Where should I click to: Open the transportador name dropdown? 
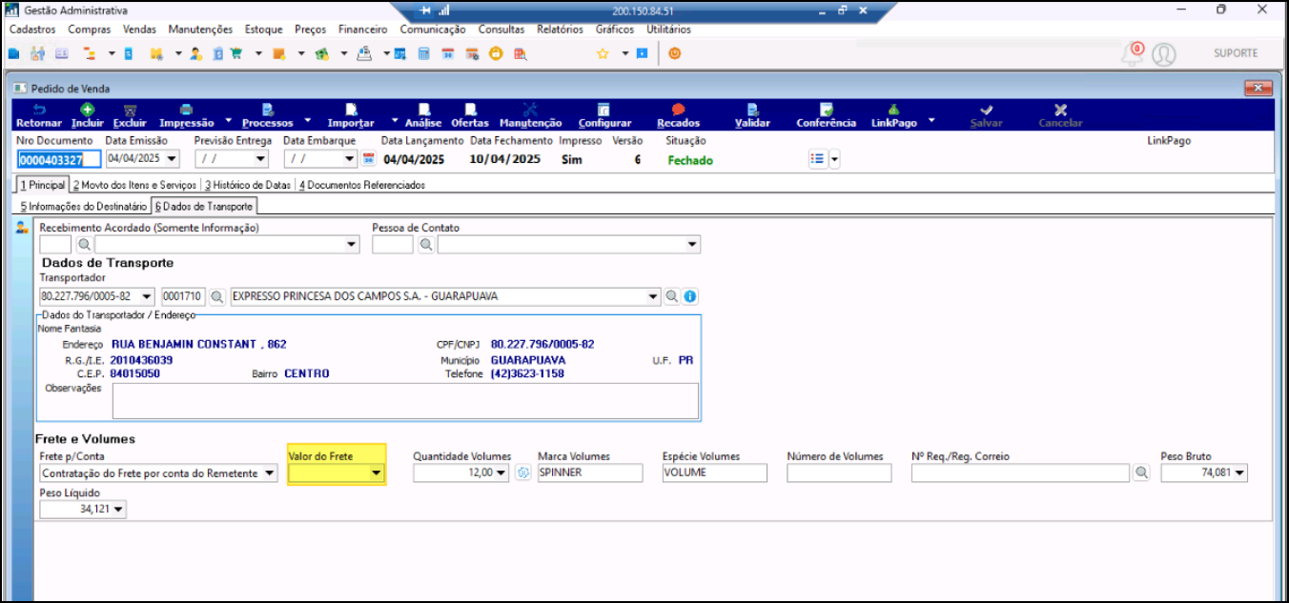click(654, 296)
